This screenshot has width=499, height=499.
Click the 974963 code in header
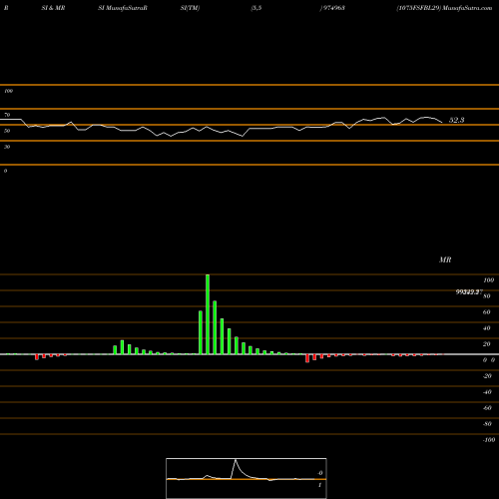pyautogui.click(x=333, y=8)
